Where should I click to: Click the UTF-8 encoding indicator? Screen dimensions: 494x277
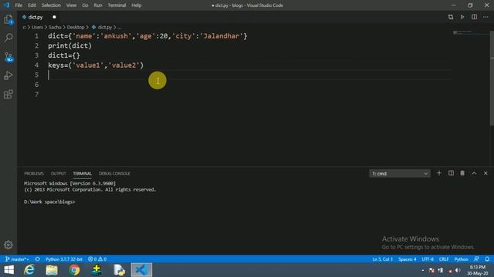(x=428, y=259)
